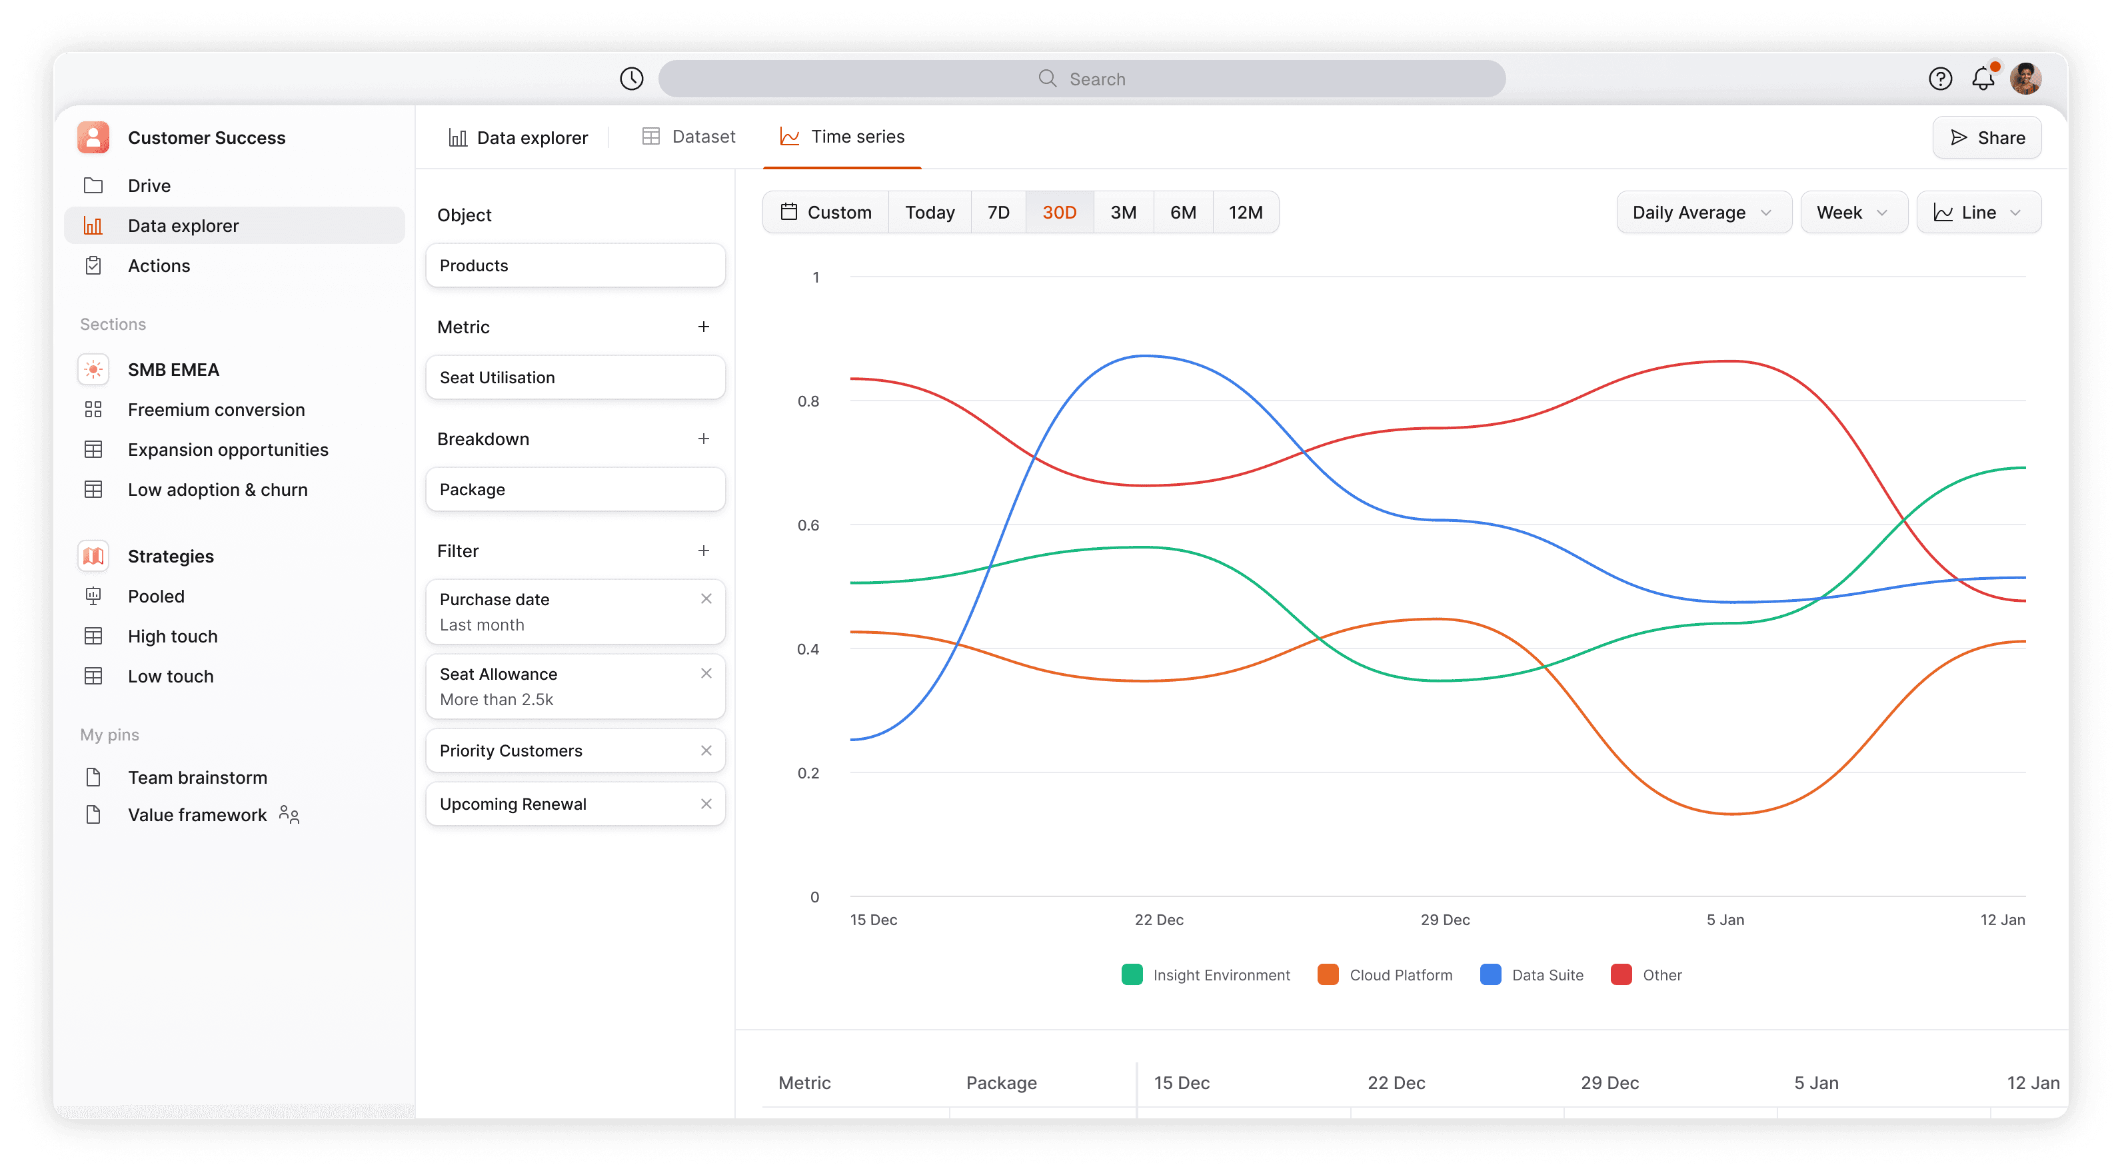Select the Today time range
The height and width of the screenshot is (1173, 2122).
[929, 213]
